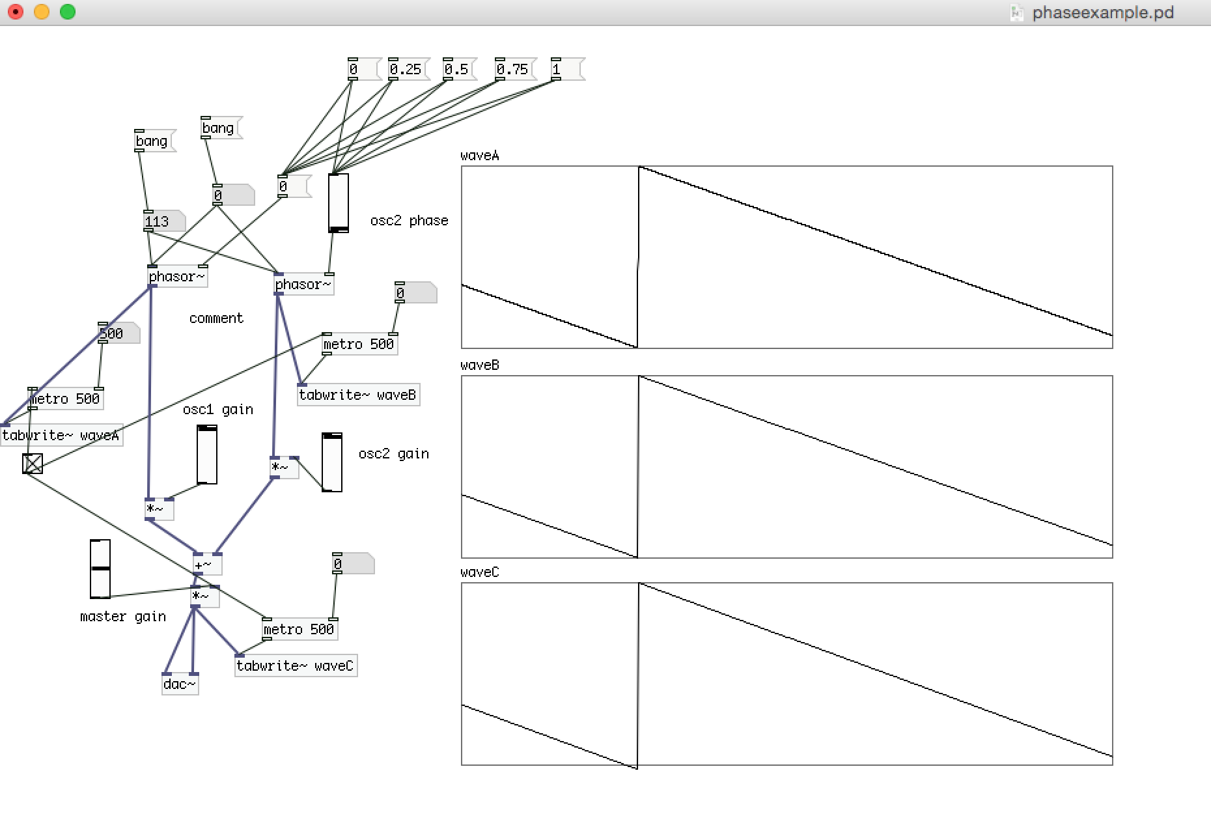Select the +~ signal adder object
This screenshot has width=1211, height=827.
(x=205, y=564)
